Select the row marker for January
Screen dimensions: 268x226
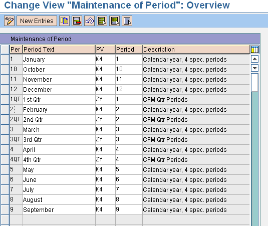[x=5, y=59]
